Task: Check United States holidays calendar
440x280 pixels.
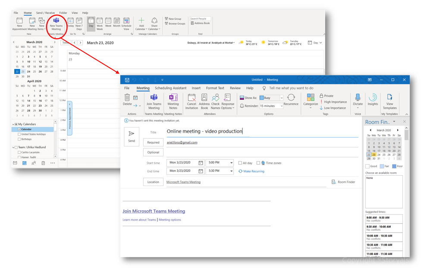Action: (19, 134)
